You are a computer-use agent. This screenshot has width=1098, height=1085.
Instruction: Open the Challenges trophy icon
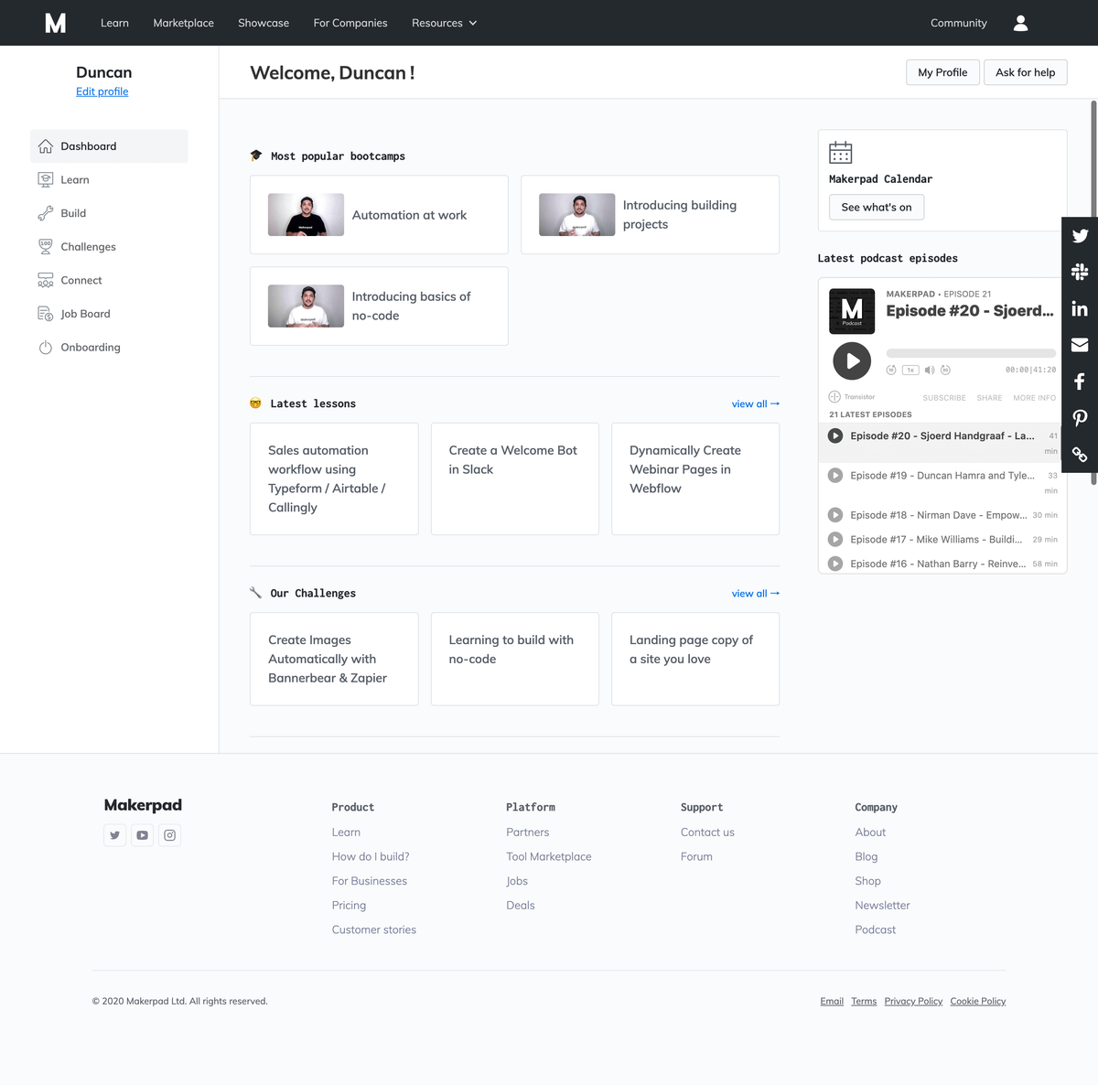coord(45,246)
